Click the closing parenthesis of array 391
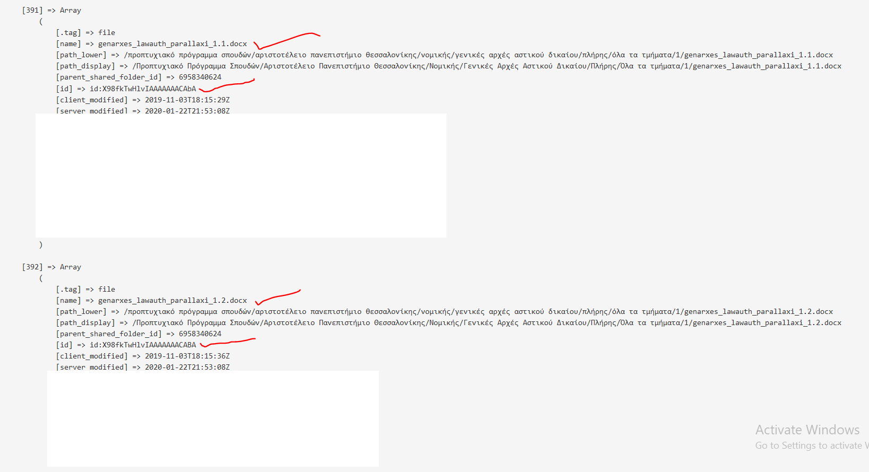Image resolution: width=869 pixels, height=472 pixels. 41,244
